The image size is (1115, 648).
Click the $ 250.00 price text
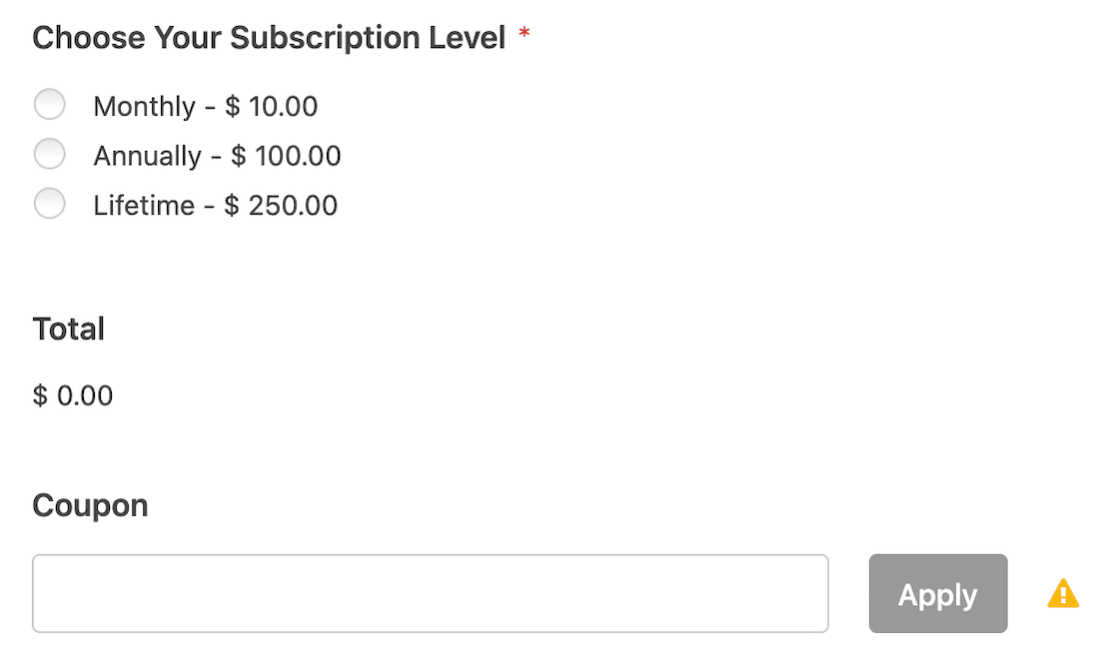[x=281, y=206]
